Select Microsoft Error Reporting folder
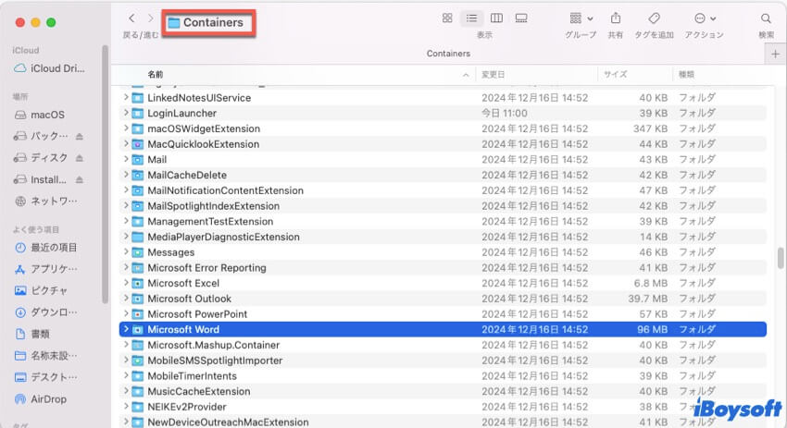This screenshot has width=787, height=428. tap(443, 268)
